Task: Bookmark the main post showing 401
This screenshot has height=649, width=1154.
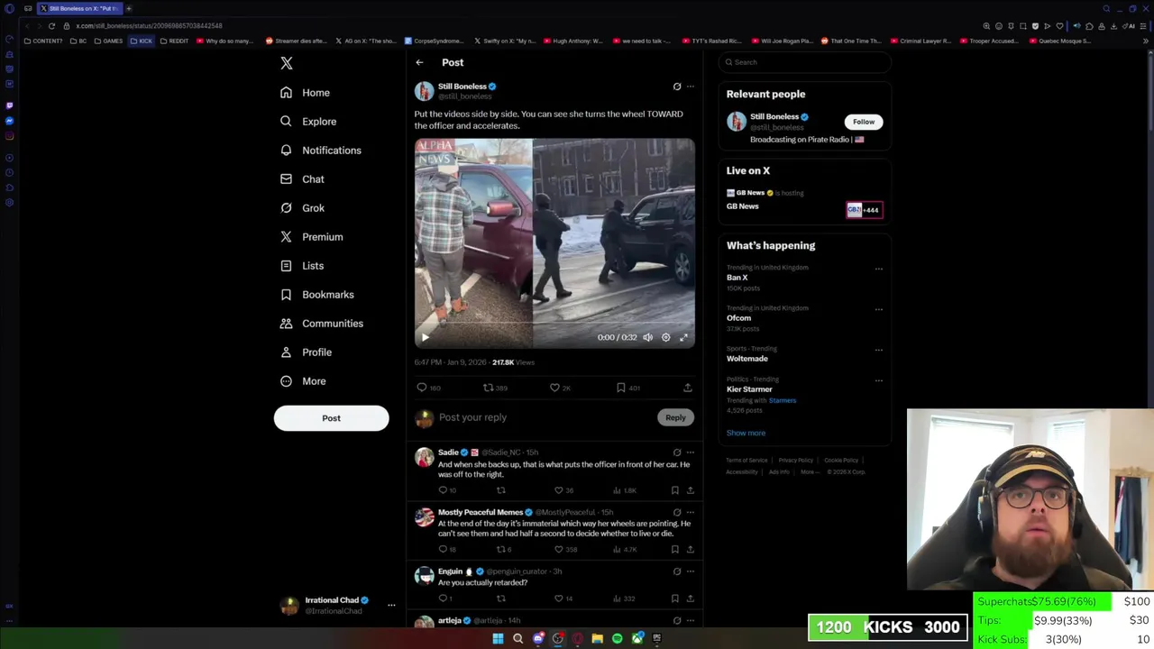Action: [627, 388]
